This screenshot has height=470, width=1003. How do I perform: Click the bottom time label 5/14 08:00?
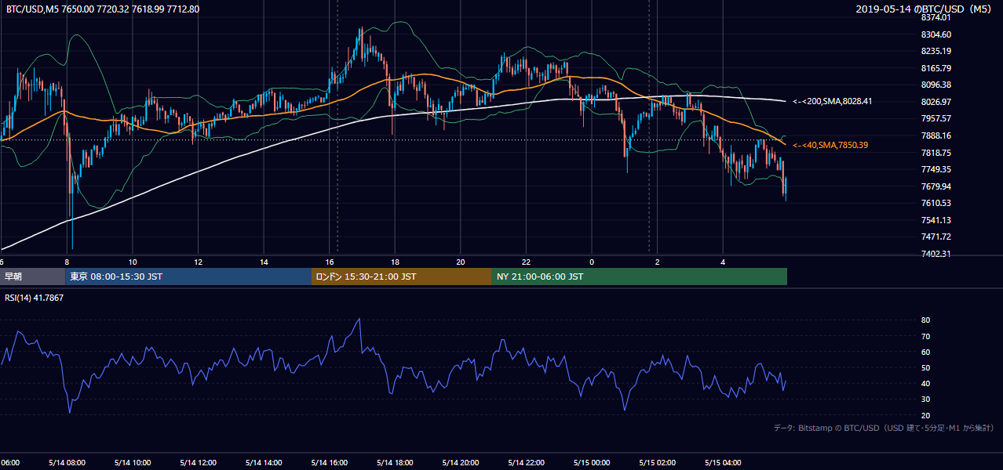pyautogui.click(x=67, y=462)
